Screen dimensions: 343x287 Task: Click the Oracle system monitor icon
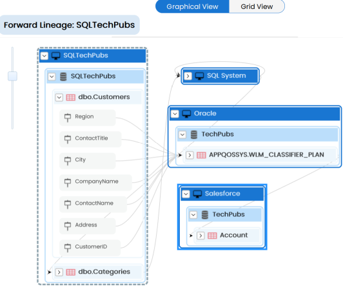point(186,114)
